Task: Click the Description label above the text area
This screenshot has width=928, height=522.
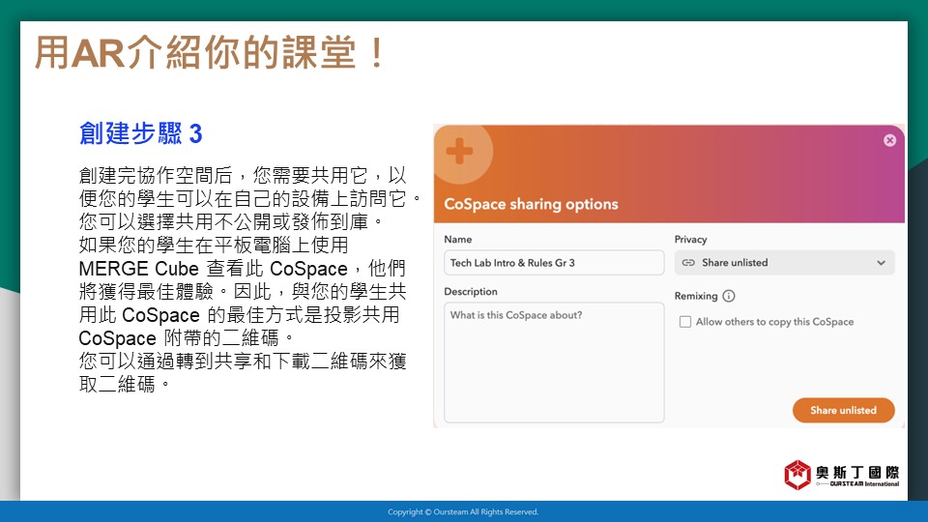Action: click(471, 291)
